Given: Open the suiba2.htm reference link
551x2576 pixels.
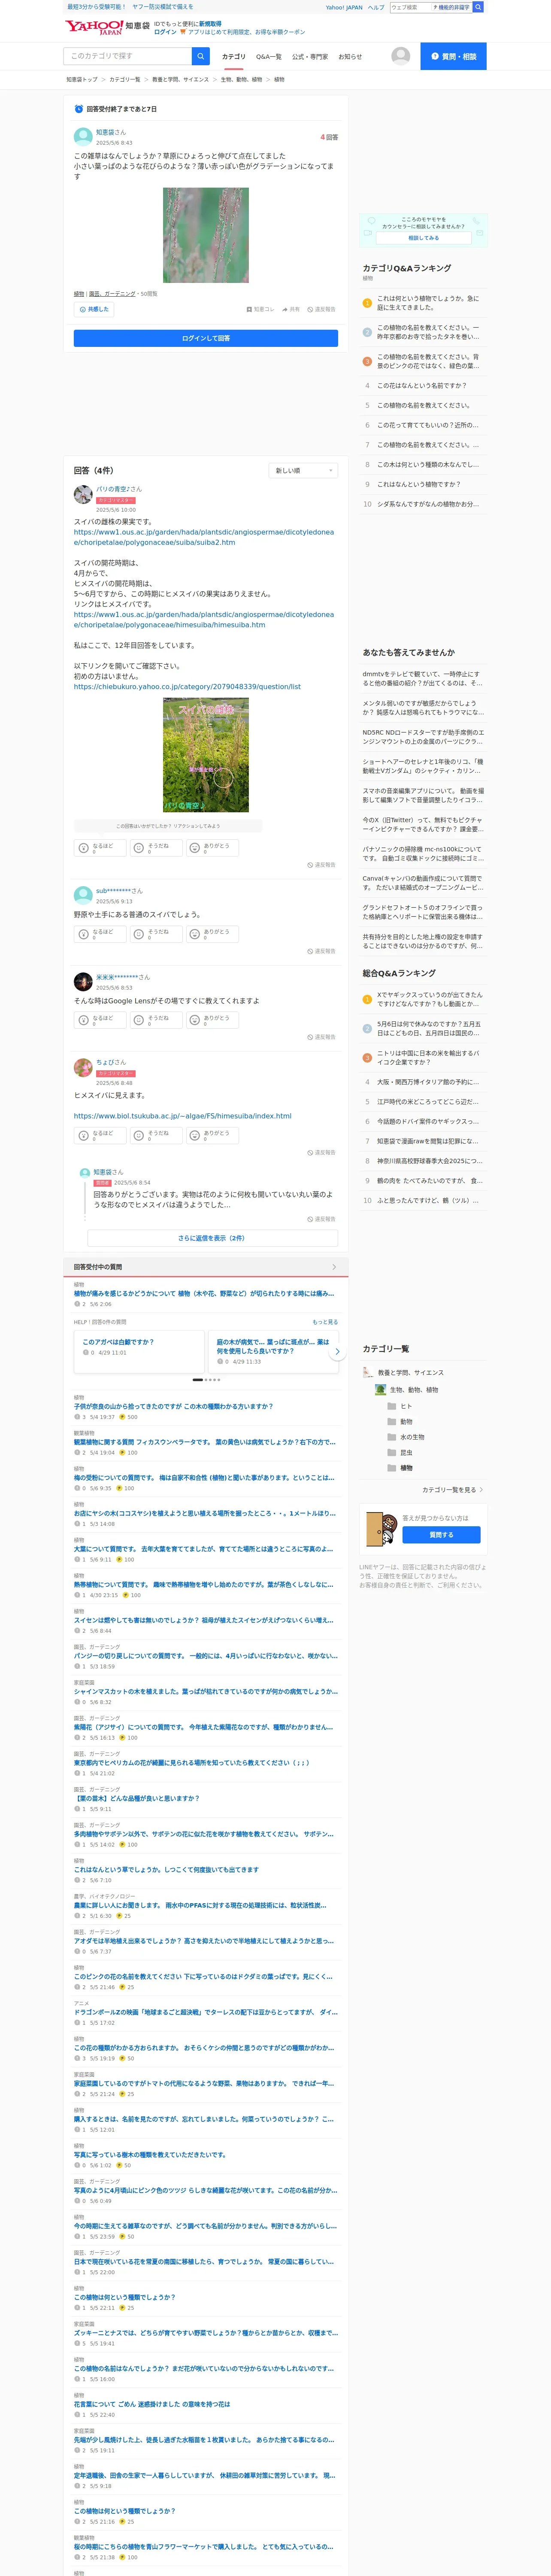Looking at the screenshot, I should (x=204, y=537).
